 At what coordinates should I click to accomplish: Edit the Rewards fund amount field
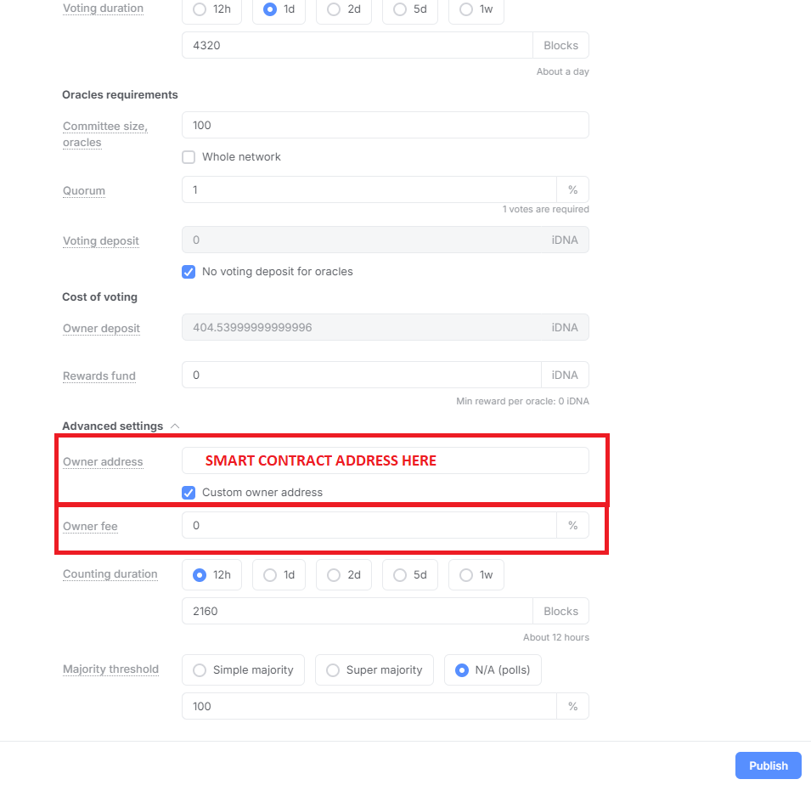(361, 375)
